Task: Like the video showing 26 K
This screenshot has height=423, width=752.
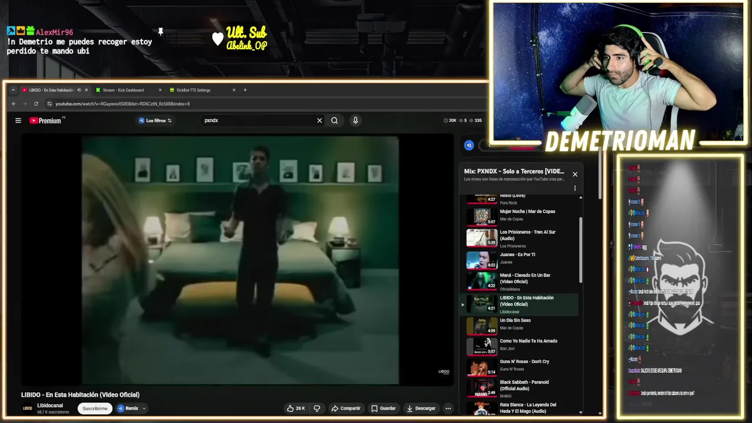Action: 296,408
